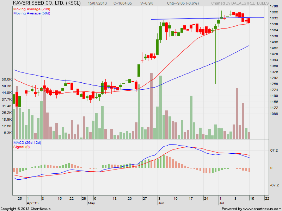This screenshot has width=282, height=211.
Task: Click the 44.0K volume axis label
Action: (x=7, y=92)
